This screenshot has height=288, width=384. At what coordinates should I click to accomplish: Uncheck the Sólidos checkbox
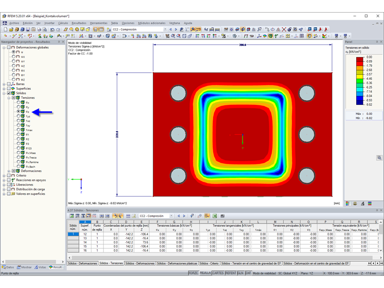(9, 93)
